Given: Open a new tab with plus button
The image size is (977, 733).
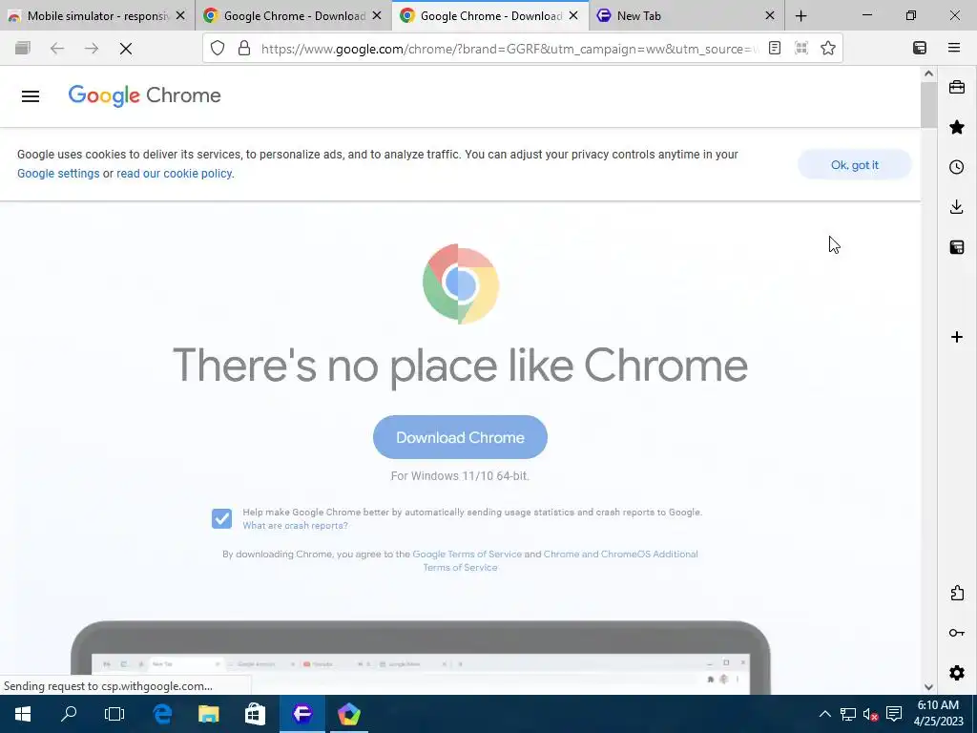Looking at the screenshot, I should pos(801,16).
